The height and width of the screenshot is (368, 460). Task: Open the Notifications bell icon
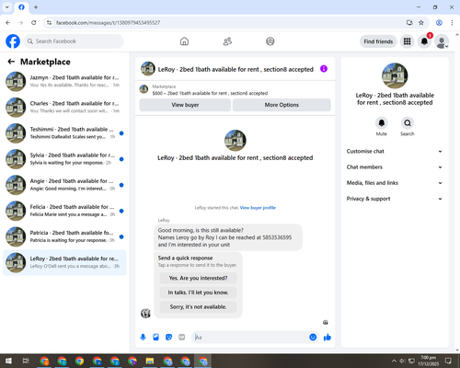tap(424, 41)
